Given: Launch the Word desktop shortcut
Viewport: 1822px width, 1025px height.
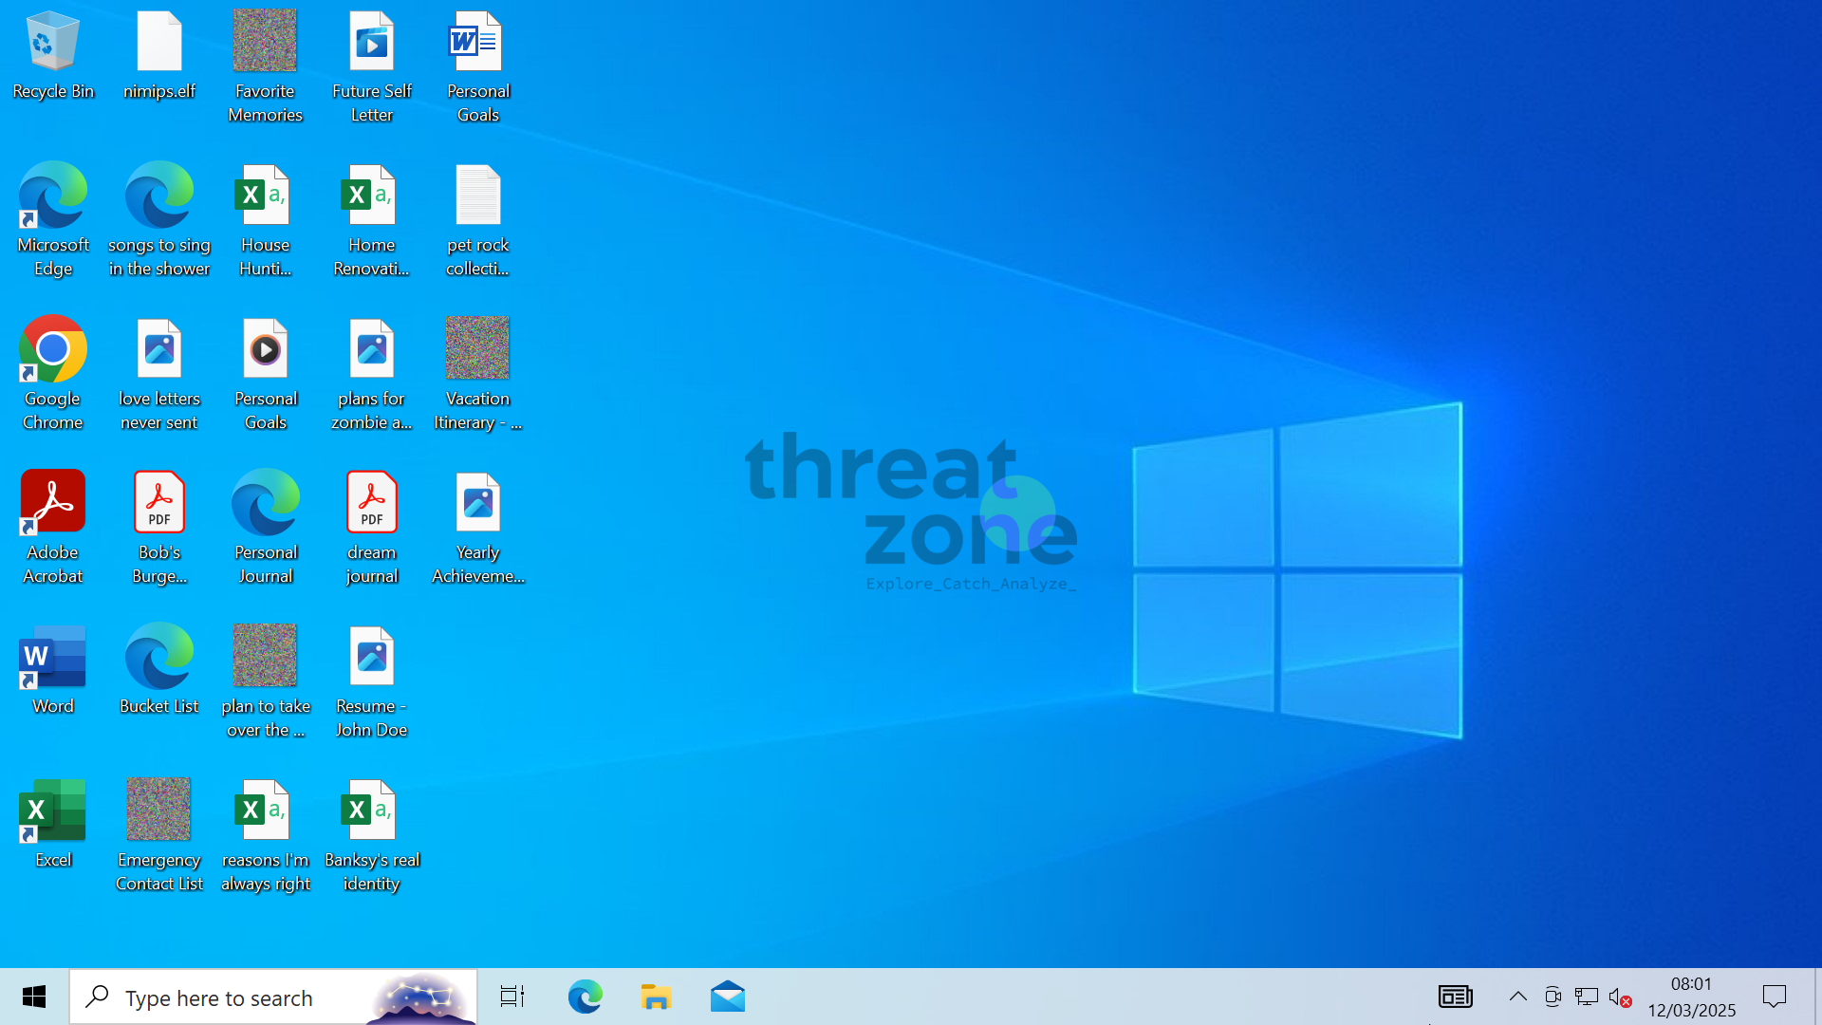Looking at the screenshot, I should tap(53, 671).
